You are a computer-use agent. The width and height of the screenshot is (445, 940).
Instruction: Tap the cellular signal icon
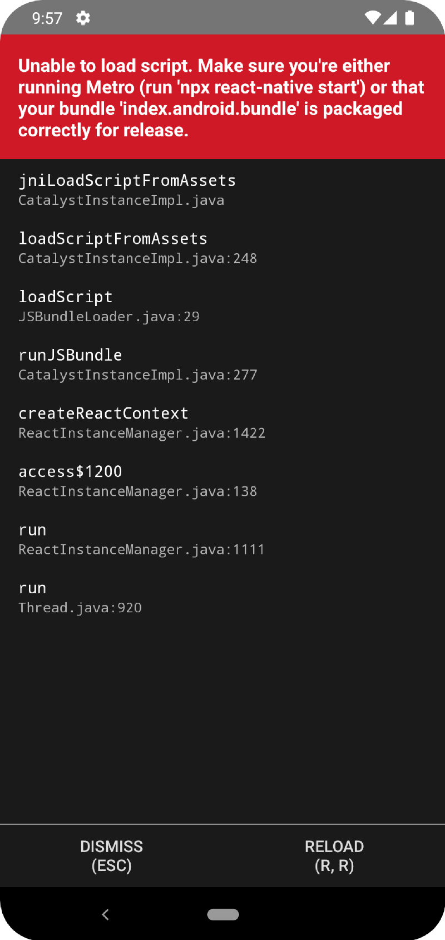pos(390,18)
